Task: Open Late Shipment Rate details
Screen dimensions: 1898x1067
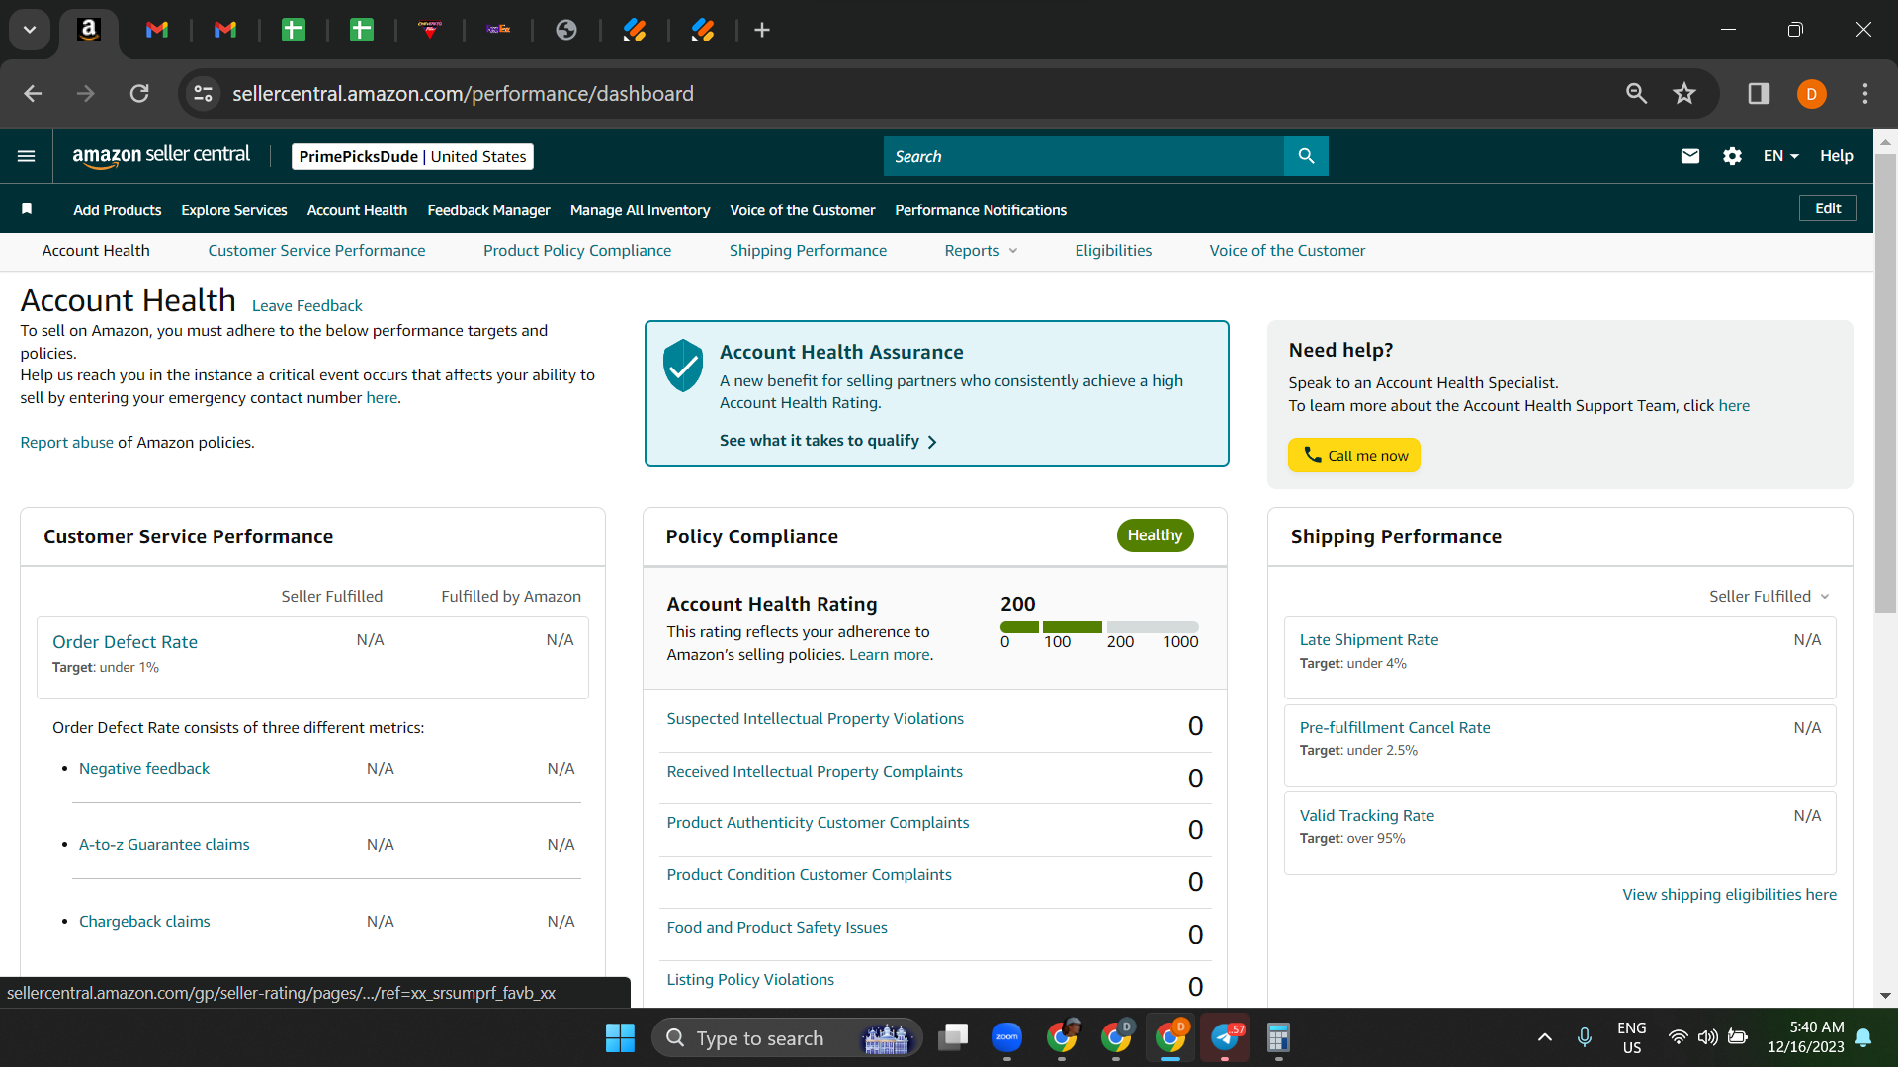Action: (x=1369, y=640)
